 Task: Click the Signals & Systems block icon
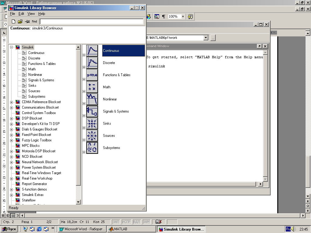(92, 111)
